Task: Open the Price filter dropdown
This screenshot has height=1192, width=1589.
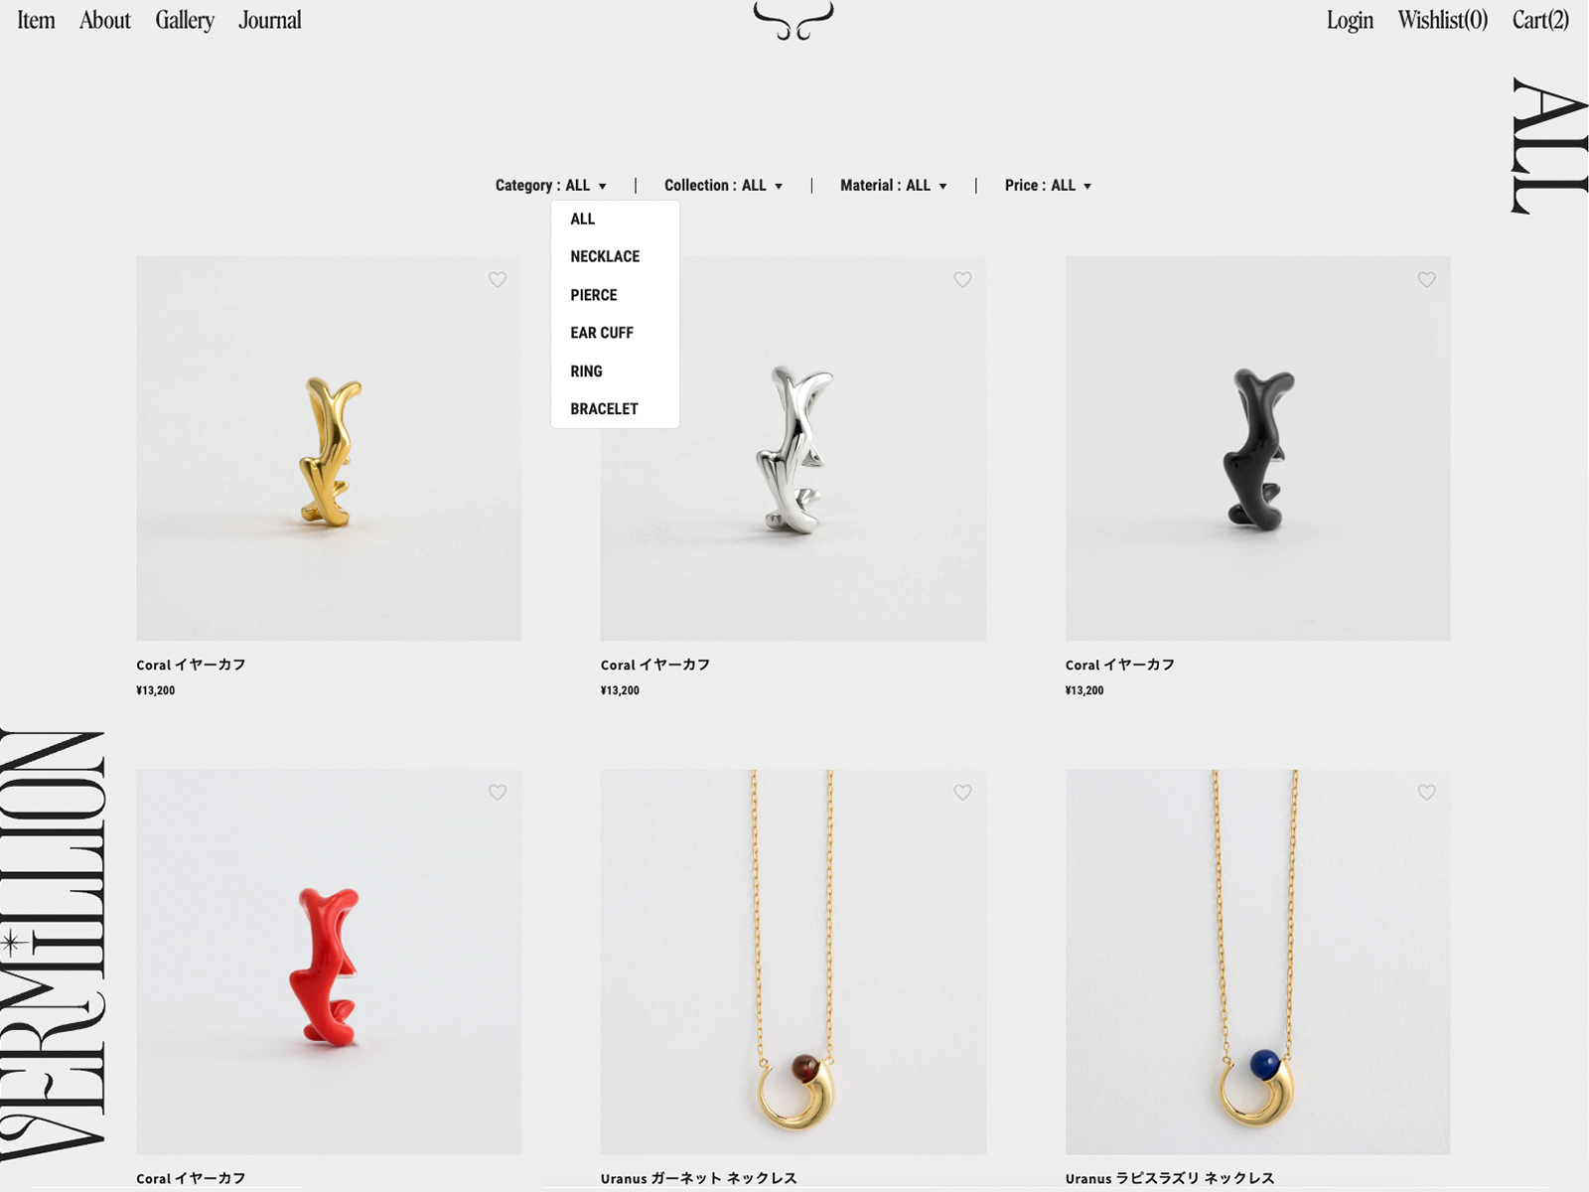Action: click(1048, 186)
